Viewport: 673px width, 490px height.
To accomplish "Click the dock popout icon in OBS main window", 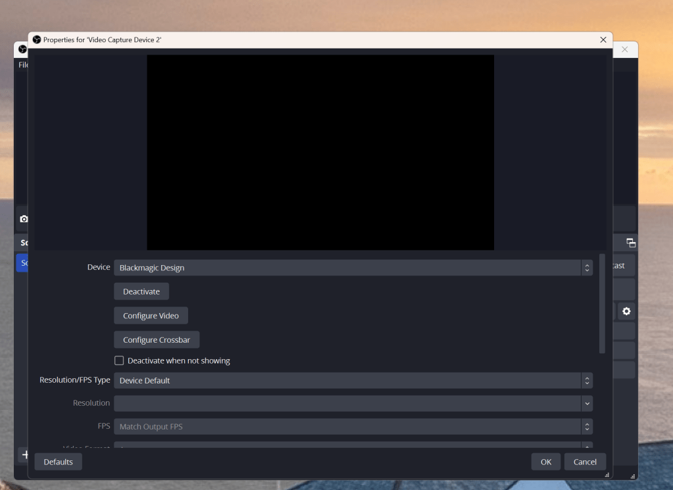I will 630,243.
